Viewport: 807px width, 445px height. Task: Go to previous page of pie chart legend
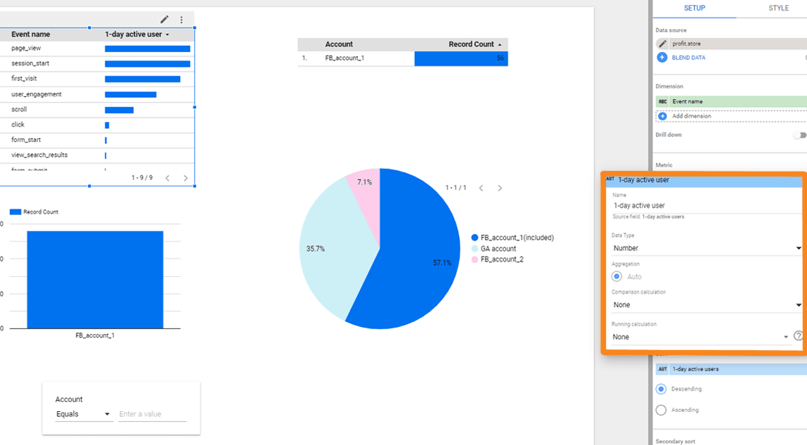coord(482,188)
